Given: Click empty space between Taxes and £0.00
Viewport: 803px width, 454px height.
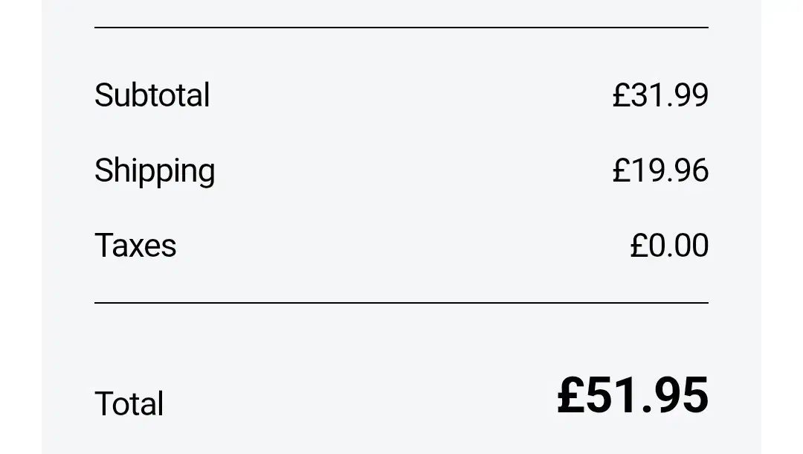Looking at the screenshot, I should (x=401, y=246).
